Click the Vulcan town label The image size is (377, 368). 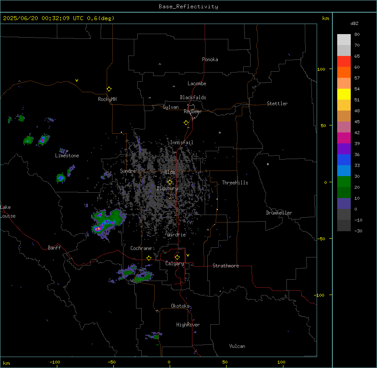(237, 346)
